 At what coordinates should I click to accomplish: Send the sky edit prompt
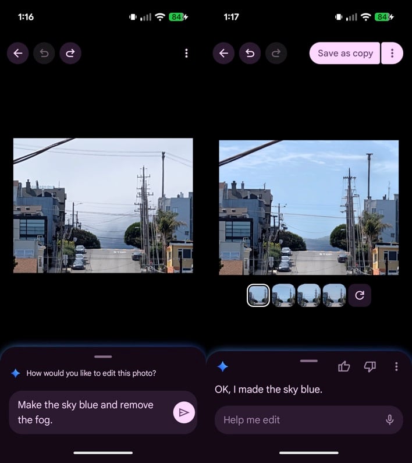184,412
